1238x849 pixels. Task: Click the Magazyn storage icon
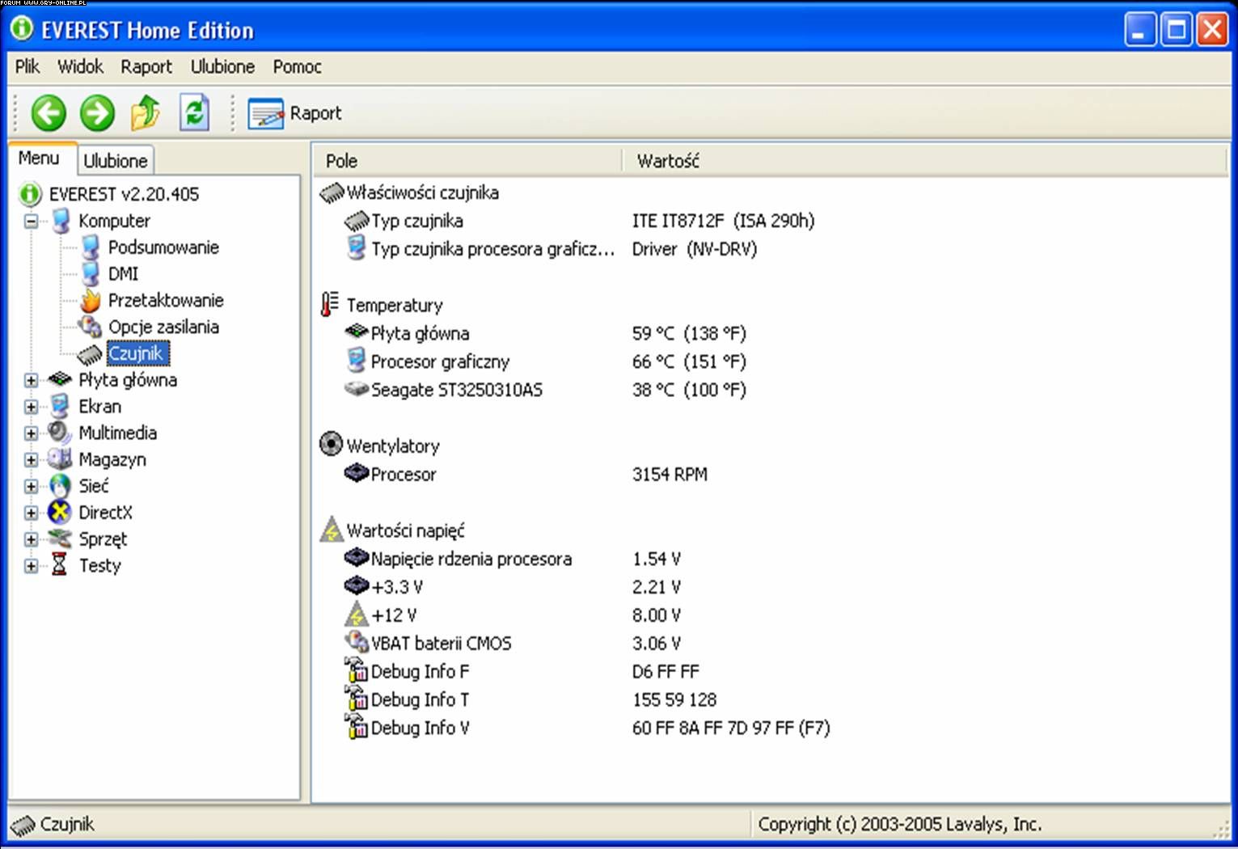59,458
